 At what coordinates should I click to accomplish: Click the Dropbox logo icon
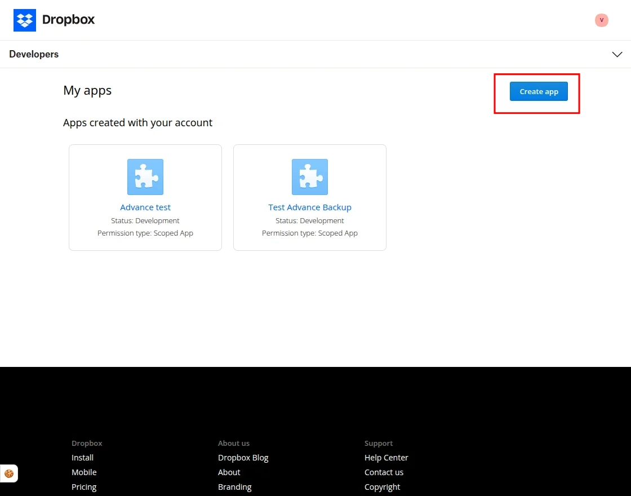(25, 20)
